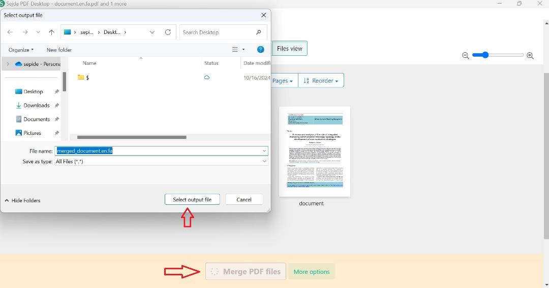This screenshot has width=549, height=288.
Task: Click the Select output file button
Action: tap(192, 200)
